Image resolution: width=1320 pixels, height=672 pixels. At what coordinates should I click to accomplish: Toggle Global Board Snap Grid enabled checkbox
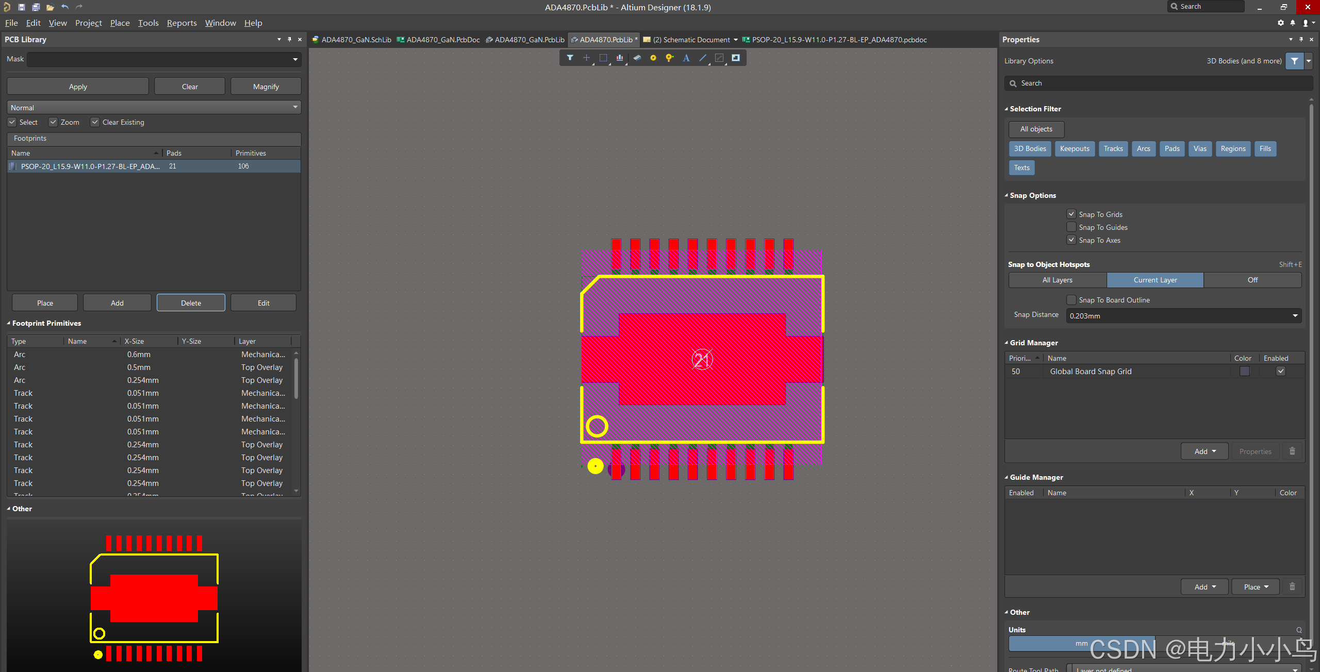(1280, 371)
